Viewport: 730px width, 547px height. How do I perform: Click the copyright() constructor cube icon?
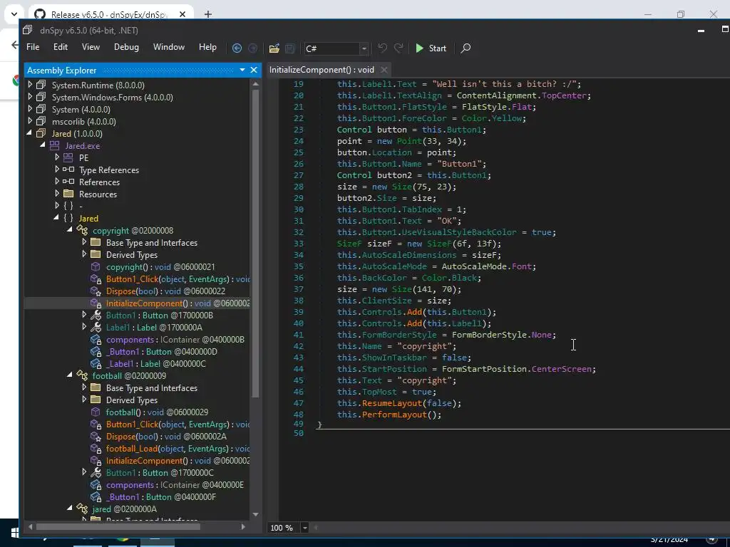point(96,266)
